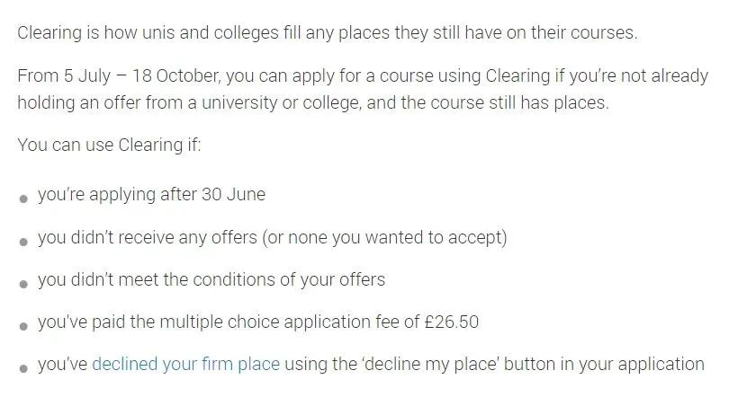Viewport: 738px width, 406px height.
Task: Click the phrase 'and the course still has places'
Action: tap(488, 102)
